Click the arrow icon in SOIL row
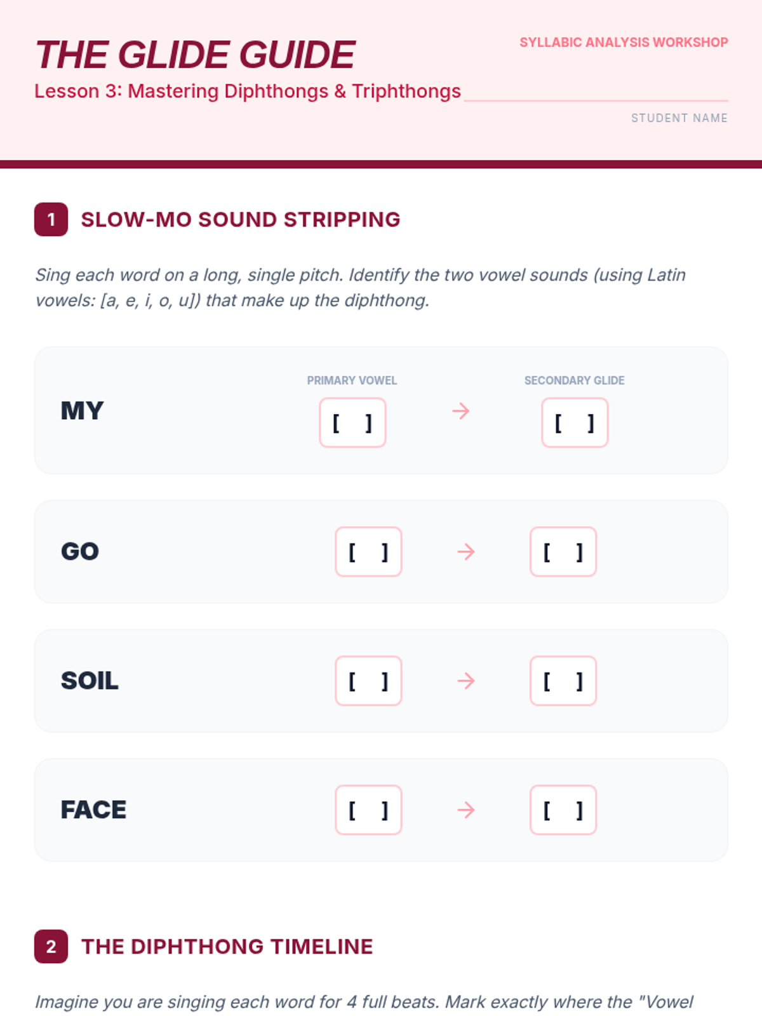 click(x=466, y=681)
